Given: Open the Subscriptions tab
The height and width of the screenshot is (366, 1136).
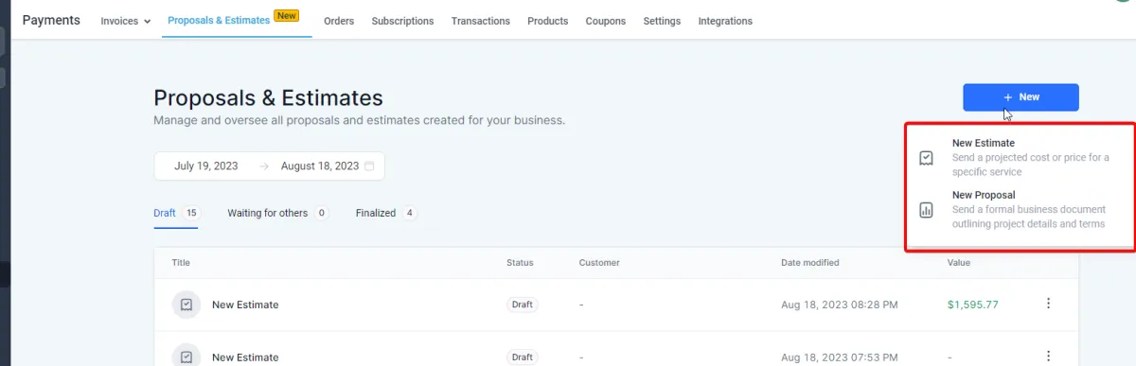Looking at the screenshot, I should coord(402,21).
